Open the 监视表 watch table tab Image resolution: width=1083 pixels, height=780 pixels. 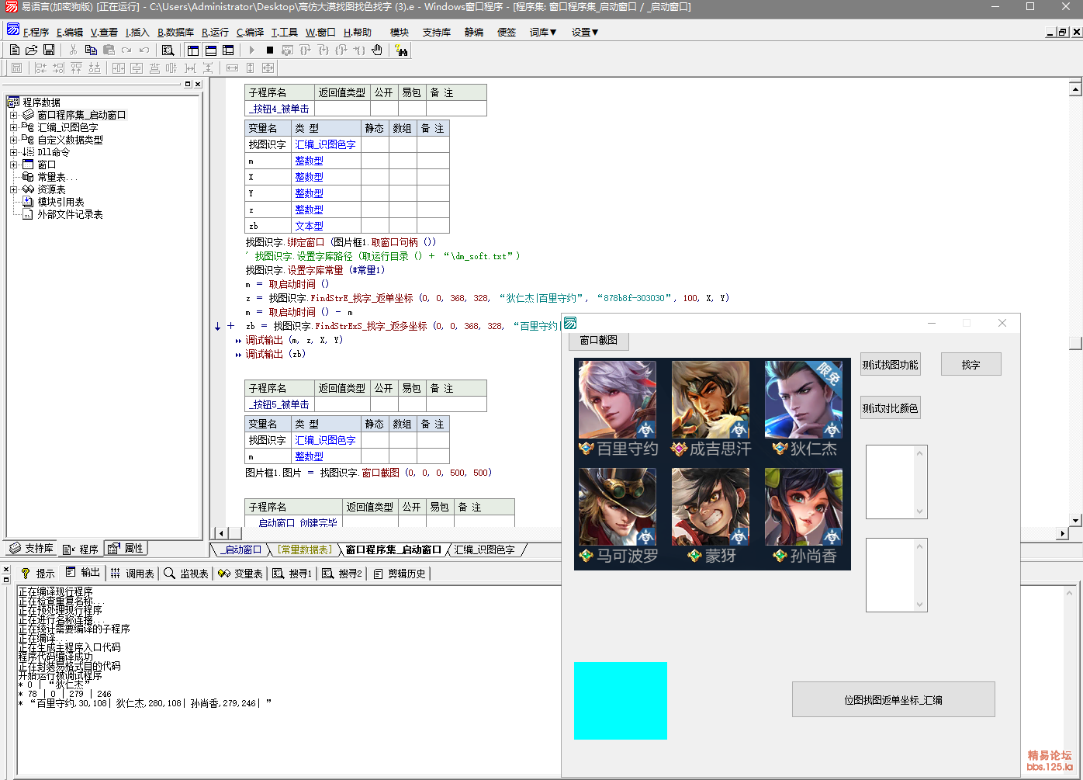tap(186, 573)
